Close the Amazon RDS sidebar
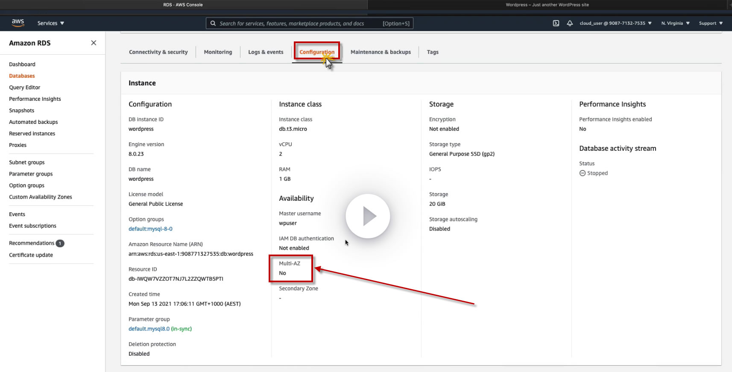732x372 pixels. pyautogui.click(x=94, y=43)
